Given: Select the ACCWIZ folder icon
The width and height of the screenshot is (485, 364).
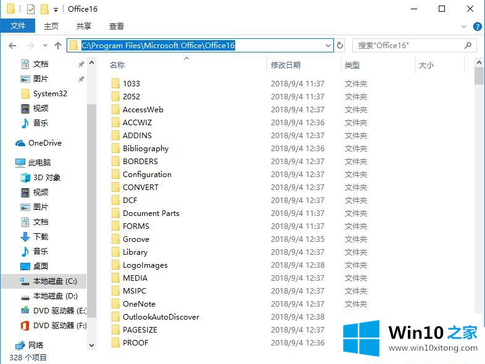Looking at the screenshot, I should (x=115, y=123).
